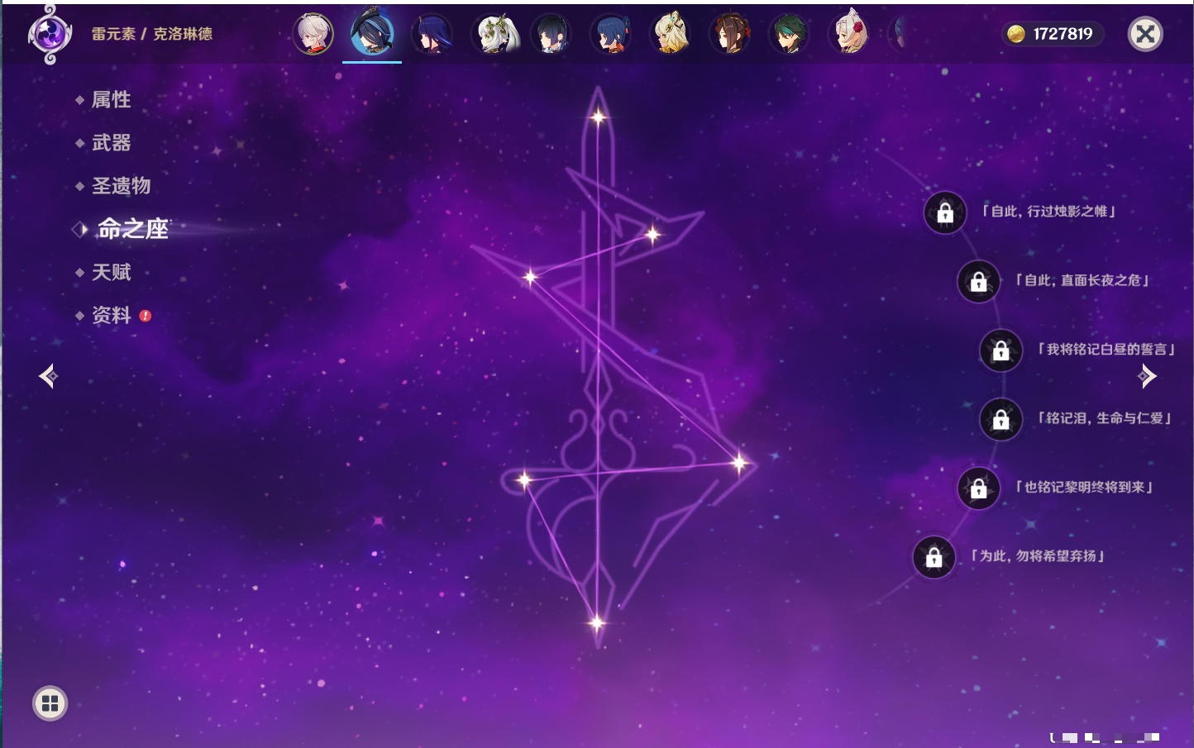This screenshot has width=1194, height=748.
Task: Click the constellation name 「我将铭记白昼的誓言」
Action: tap(1106, 350)
